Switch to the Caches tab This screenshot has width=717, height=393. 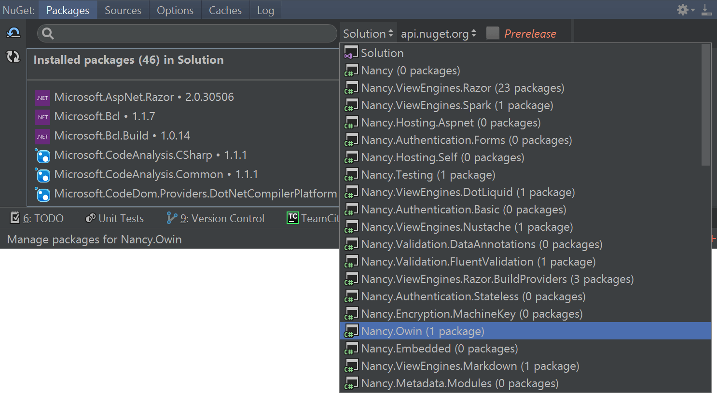225,10
